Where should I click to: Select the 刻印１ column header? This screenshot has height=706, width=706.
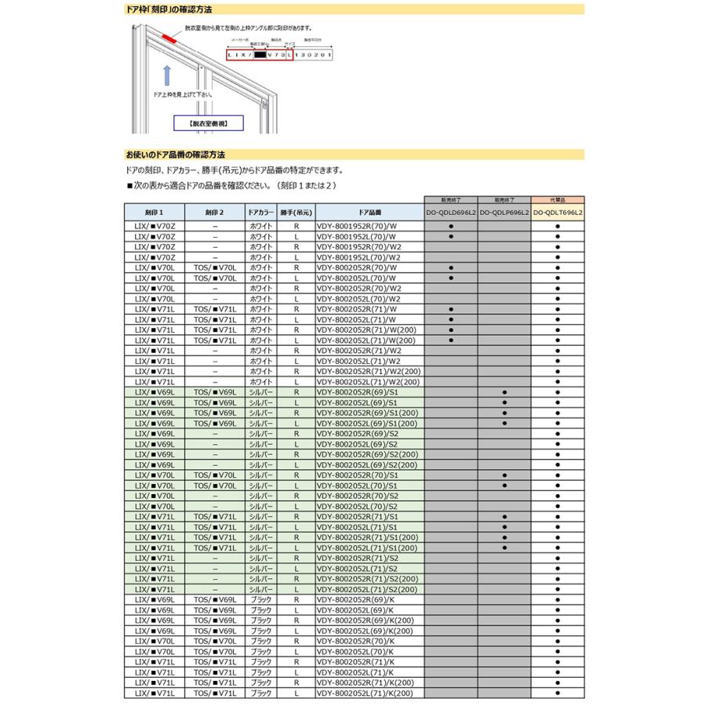(x=154, y=212)
